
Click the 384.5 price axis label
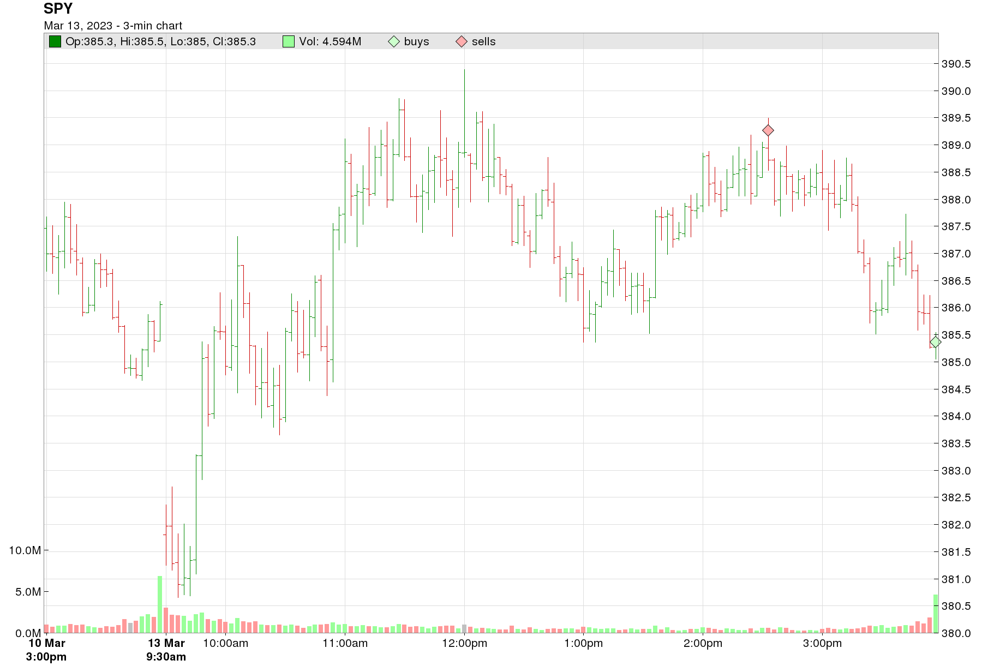tap(956, 389)
